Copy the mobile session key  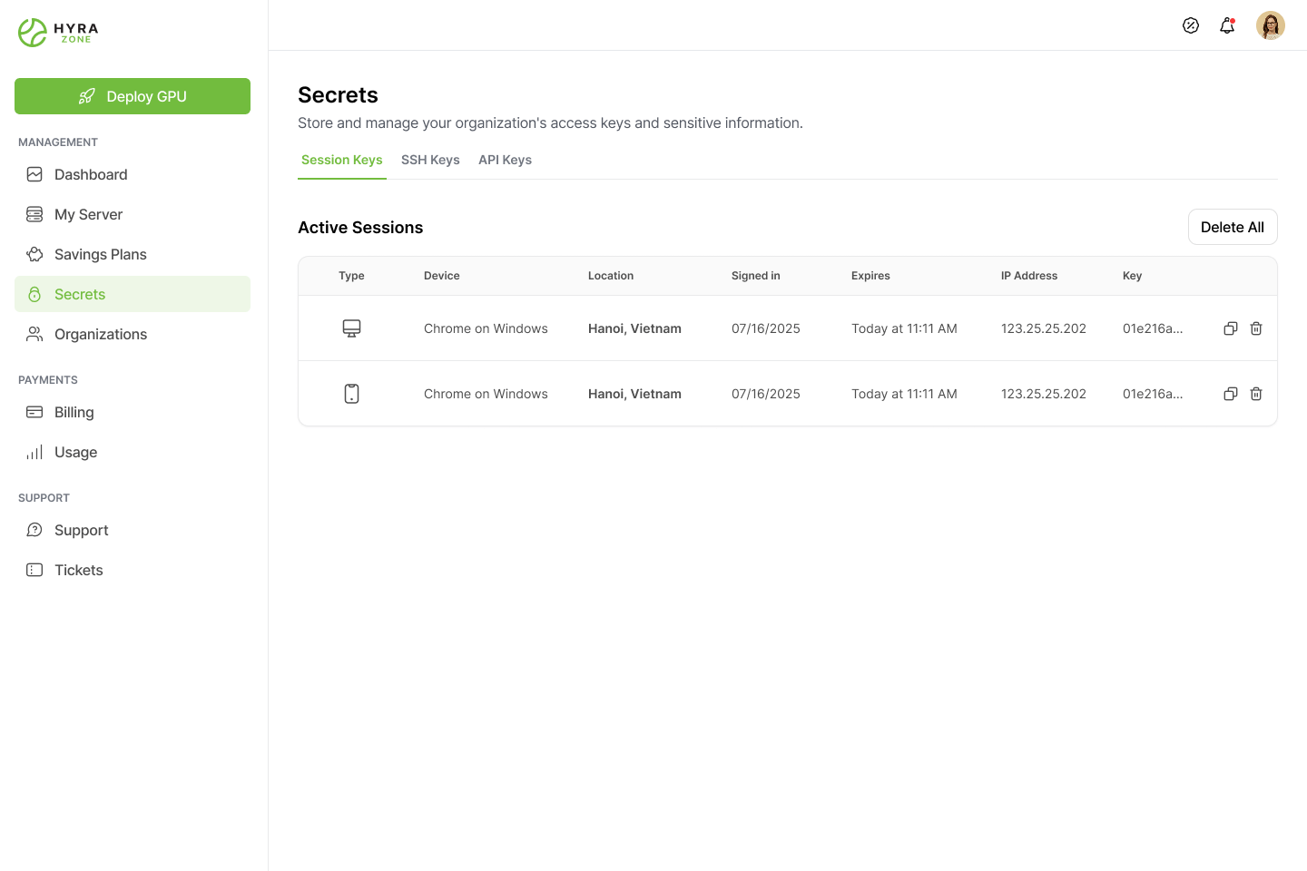(x=1231, y=394)
